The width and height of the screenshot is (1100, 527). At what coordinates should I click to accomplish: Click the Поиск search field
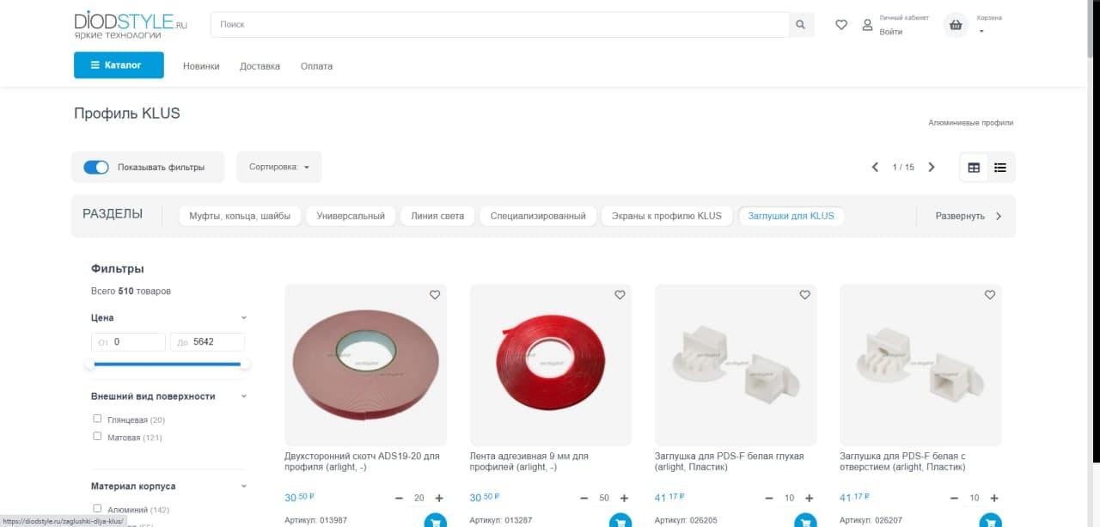(500, 25)
